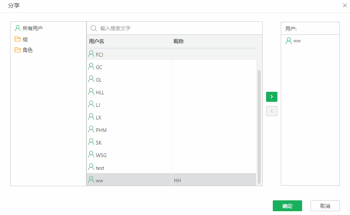This screenshot has height=215, width=350.
Task: Click the user icon beside LJ
Action: coord(91,104)
